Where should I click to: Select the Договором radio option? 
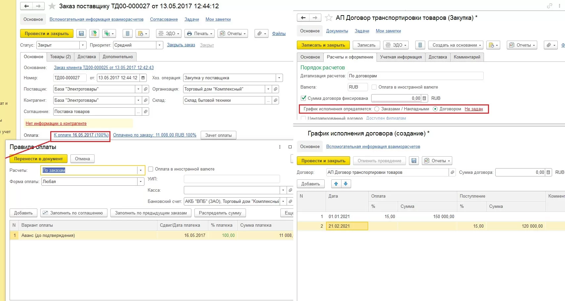(435, 109)
